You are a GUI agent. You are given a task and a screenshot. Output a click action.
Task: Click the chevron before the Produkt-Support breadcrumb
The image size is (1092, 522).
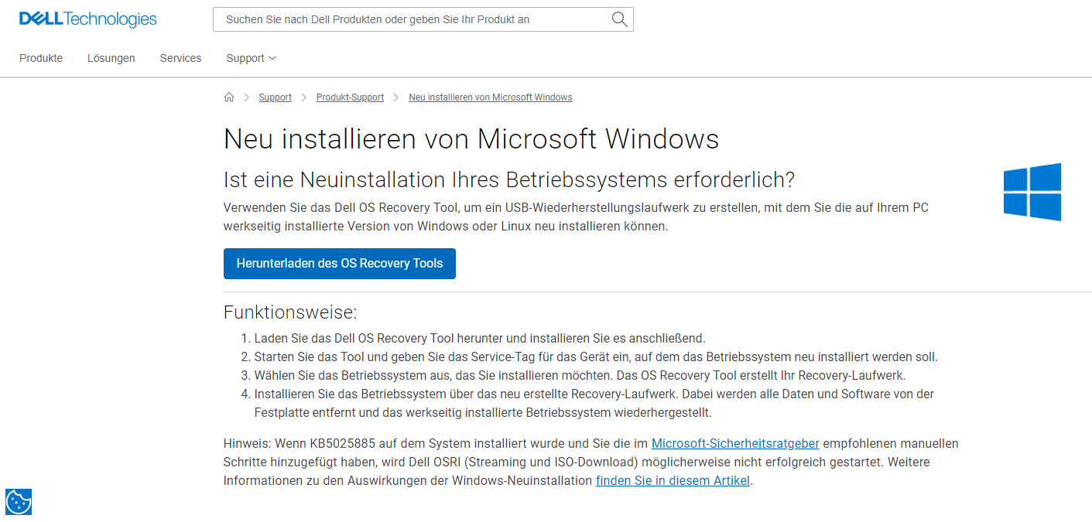coord(304,97)
